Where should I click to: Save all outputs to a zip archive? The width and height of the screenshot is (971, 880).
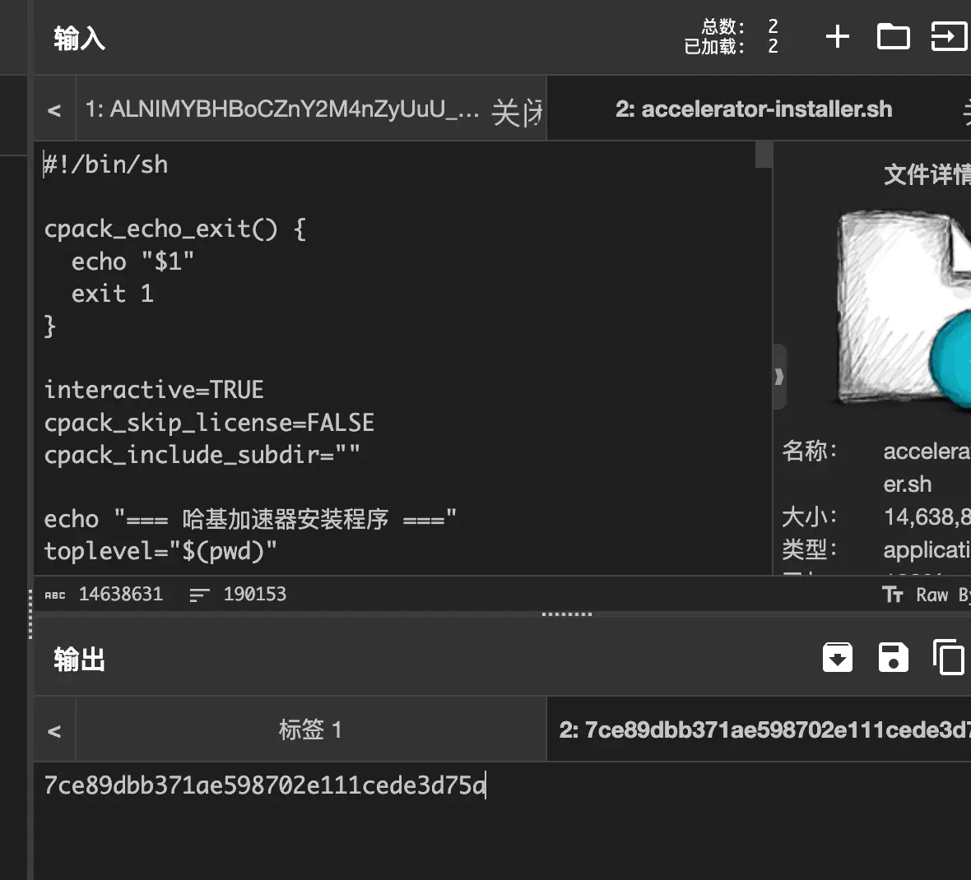click(x=838, y=658)
